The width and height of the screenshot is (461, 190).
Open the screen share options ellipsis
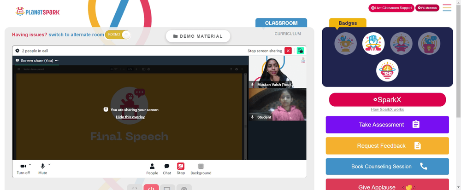click(57, 61)
